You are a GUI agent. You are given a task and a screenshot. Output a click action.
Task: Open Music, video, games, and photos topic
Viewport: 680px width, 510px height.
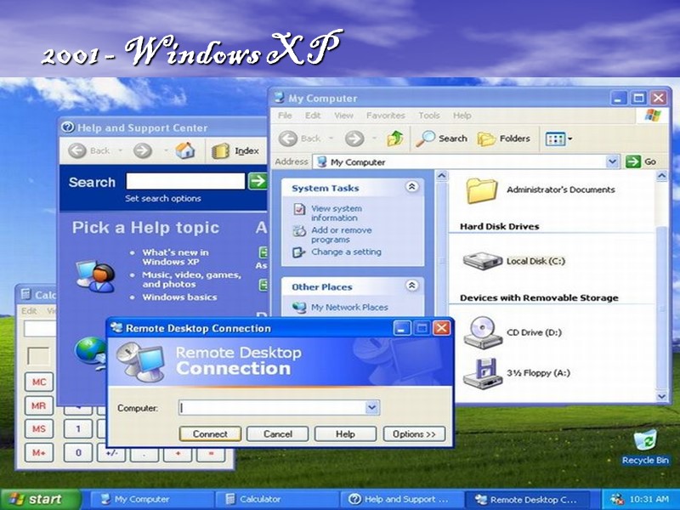tap(191, 280)
